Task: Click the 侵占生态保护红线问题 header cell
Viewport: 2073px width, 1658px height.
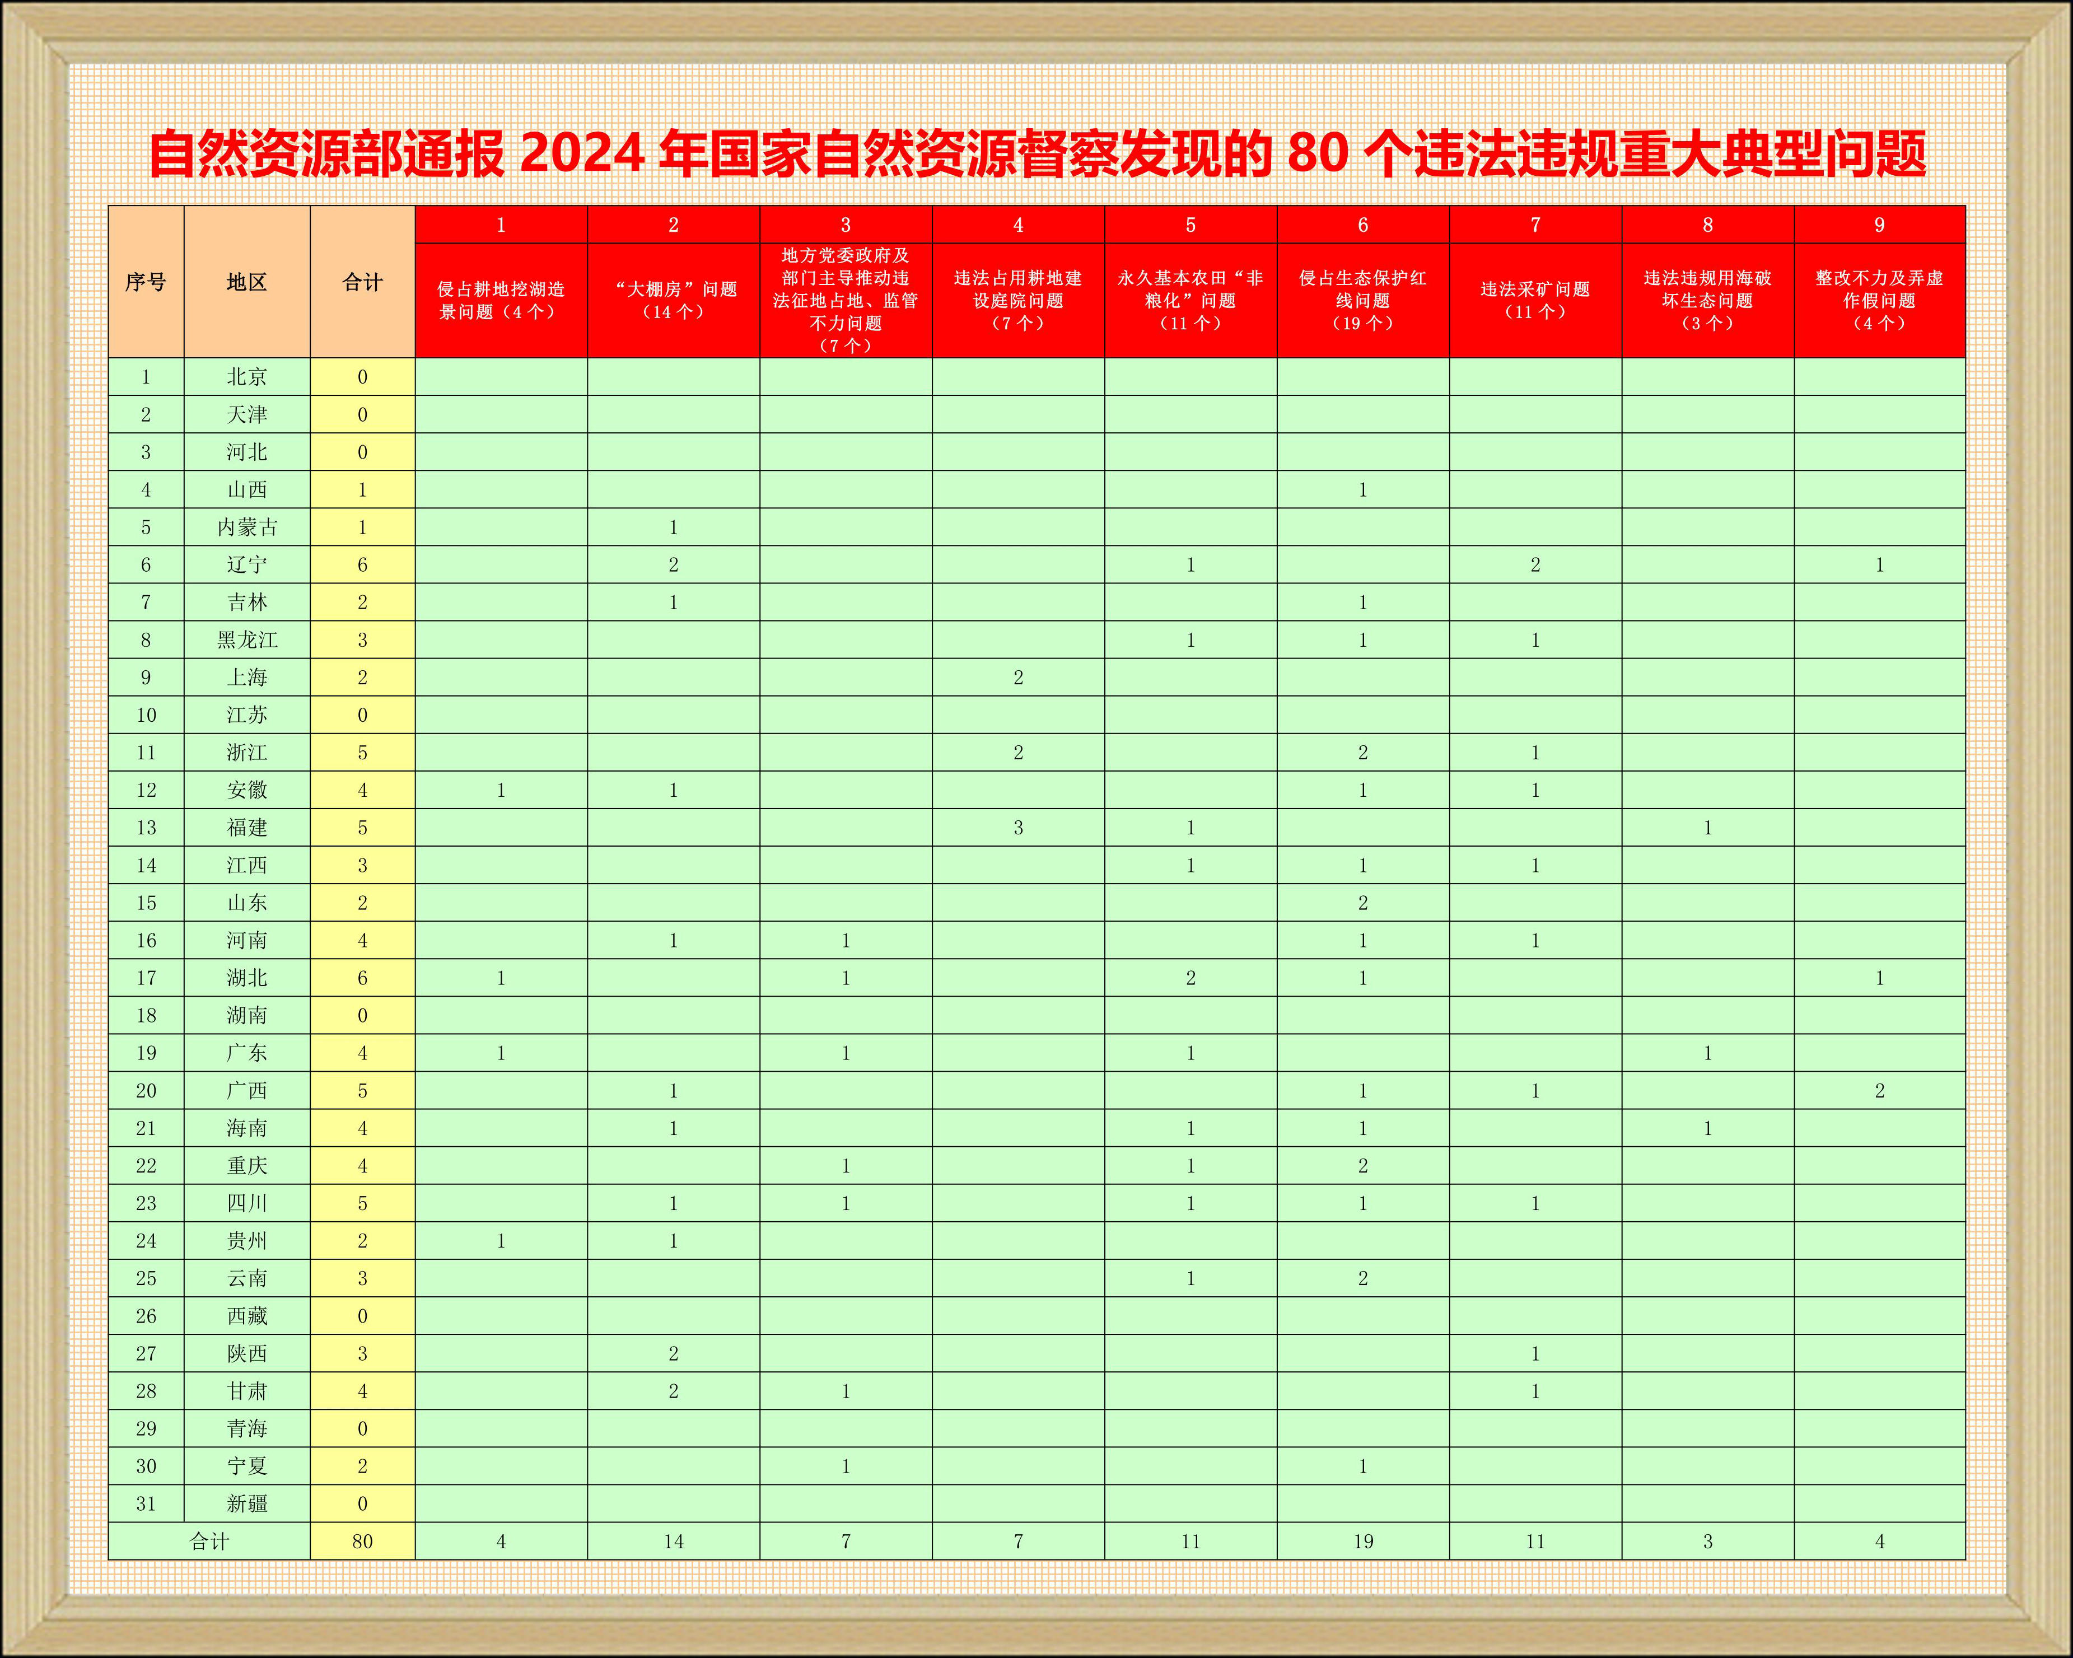Action: tap(1362, 300)
